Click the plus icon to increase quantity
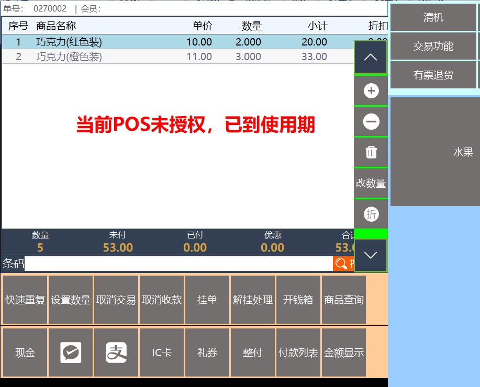 coord(371,91)
